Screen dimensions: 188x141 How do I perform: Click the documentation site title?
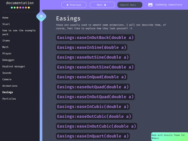[x=20, y=3]
